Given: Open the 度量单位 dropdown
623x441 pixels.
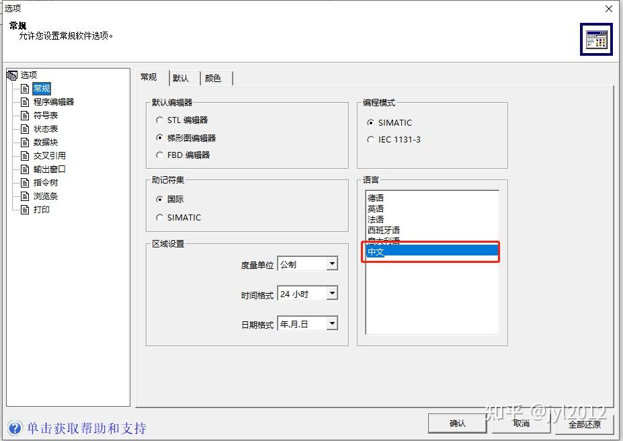Looking at the screenshot, I should (333, 263).
